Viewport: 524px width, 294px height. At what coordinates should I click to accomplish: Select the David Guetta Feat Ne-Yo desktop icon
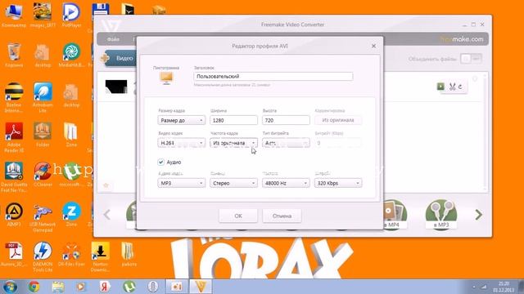tap(14, 177)
